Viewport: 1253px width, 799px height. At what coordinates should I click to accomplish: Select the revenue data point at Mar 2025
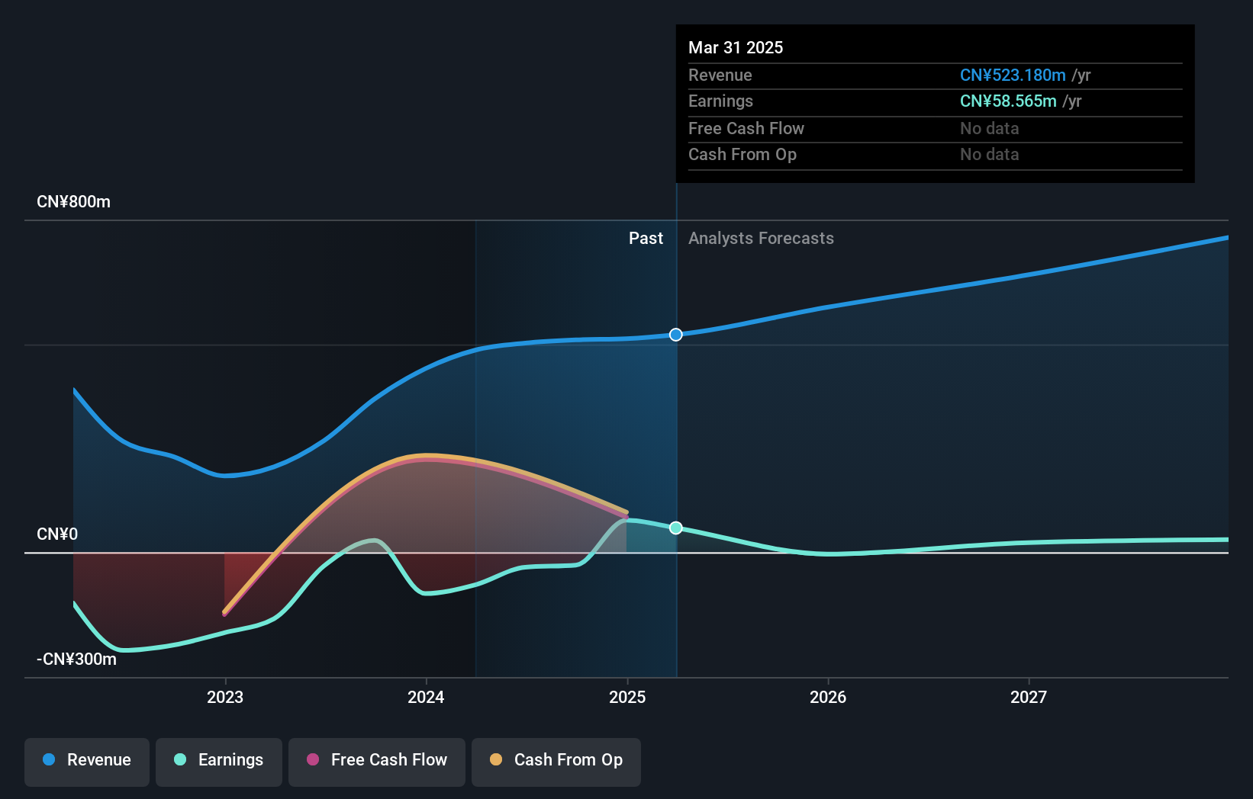[x=676, y=335]
